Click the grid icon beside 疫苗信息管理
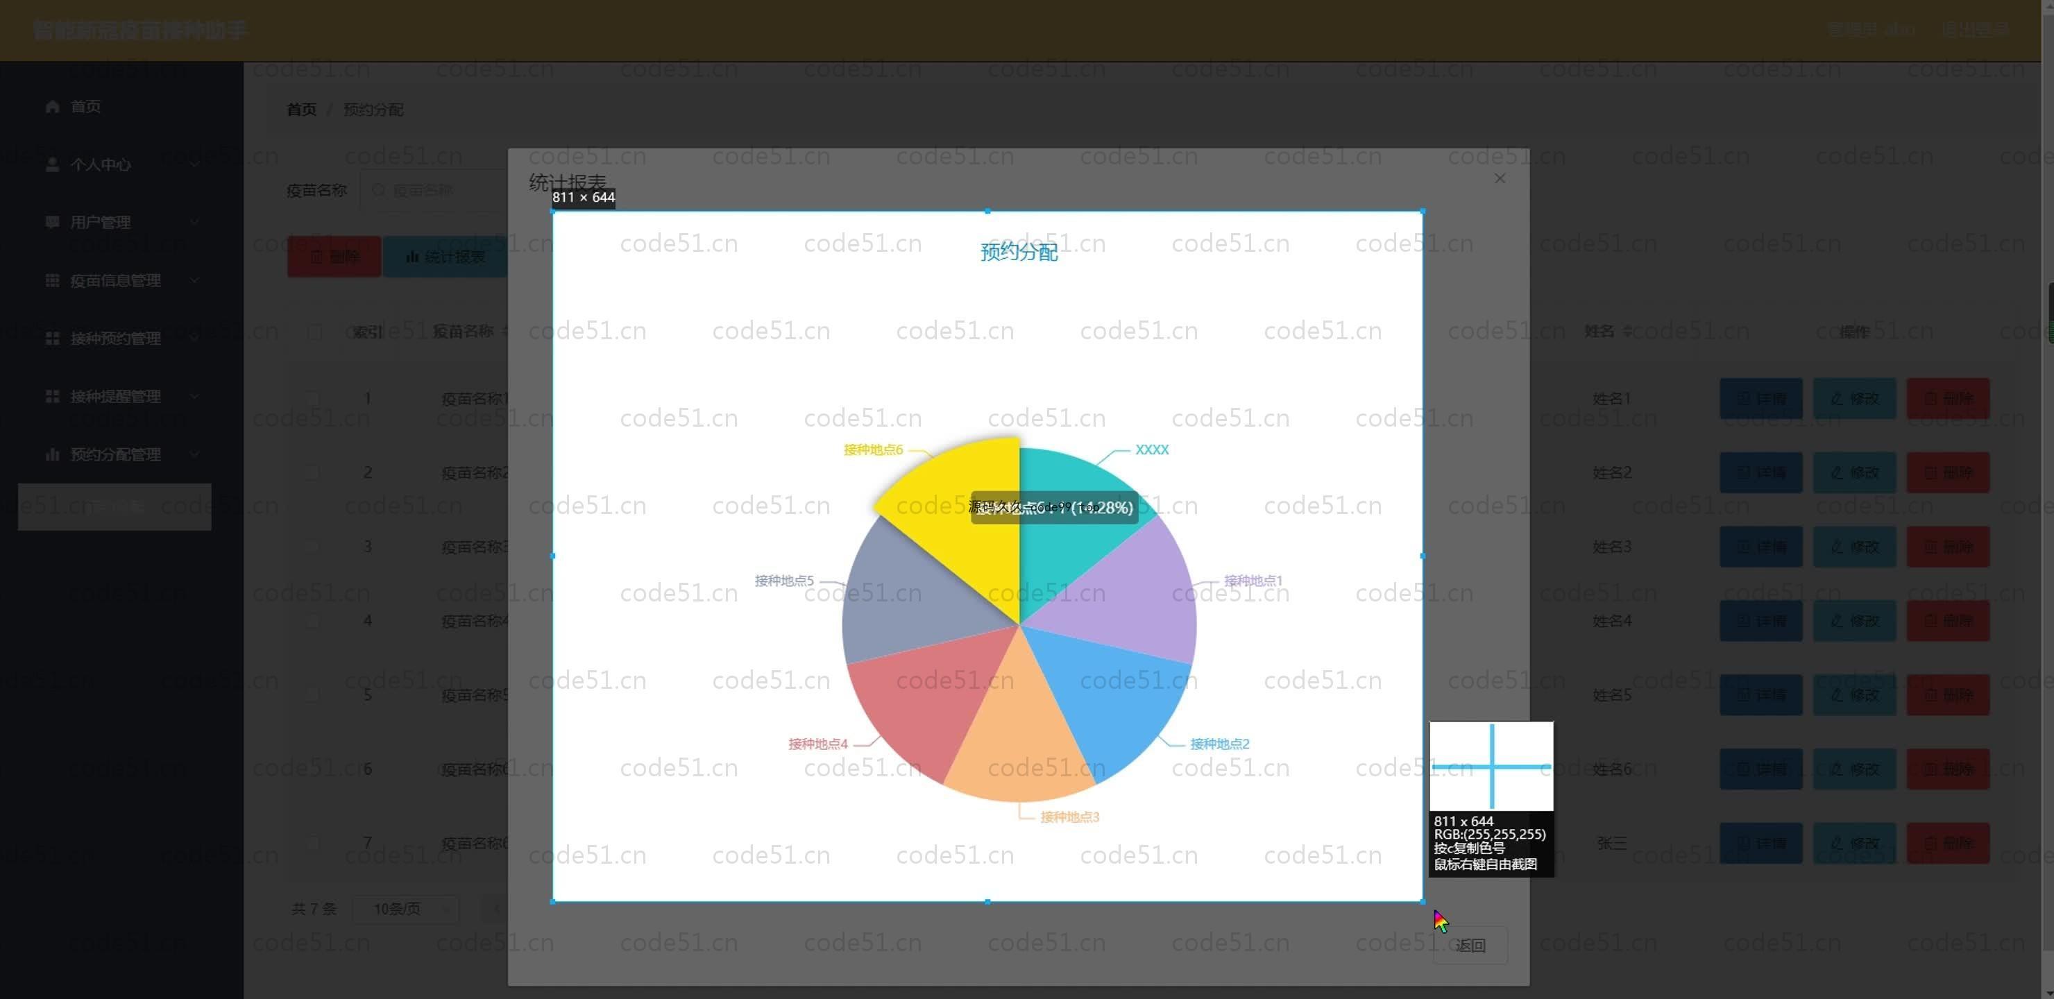This screenshot has height=999, width=2054. (x=53, y=281)
